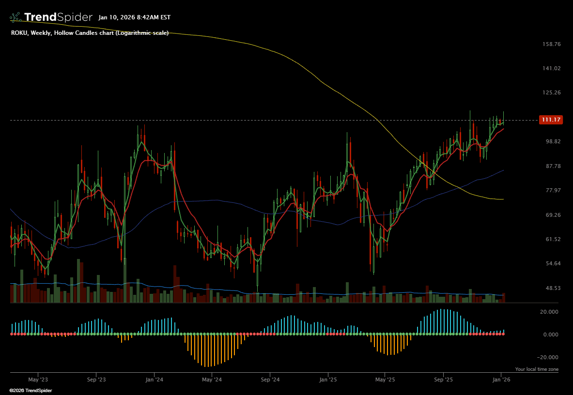
Task: Select the Sep '24 time axis marker
Action: pos(270,380)
